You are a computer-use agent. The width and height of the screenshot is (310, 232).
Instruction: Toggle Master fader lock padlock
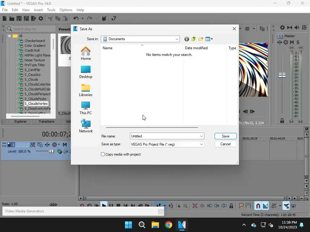pyautogui.click(x=282, y=121)
